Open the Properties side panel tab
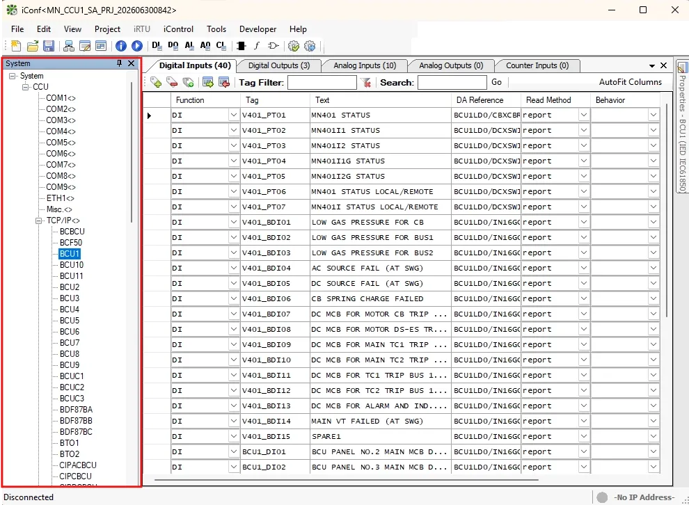The width and height of the screenshot is (689, 505). click(x=682, y=127)
